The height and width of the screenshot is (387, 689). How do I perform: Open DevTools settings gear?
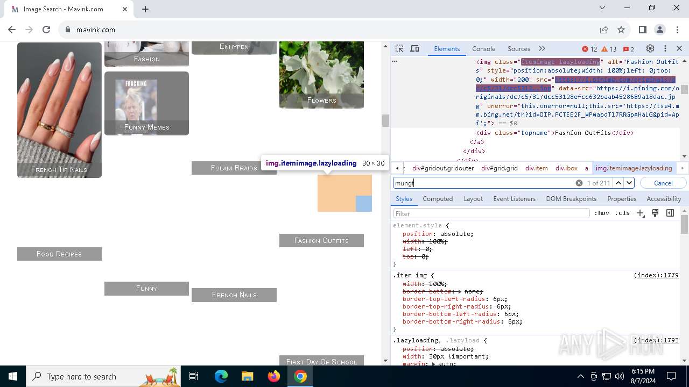click(x=650, y=48)
